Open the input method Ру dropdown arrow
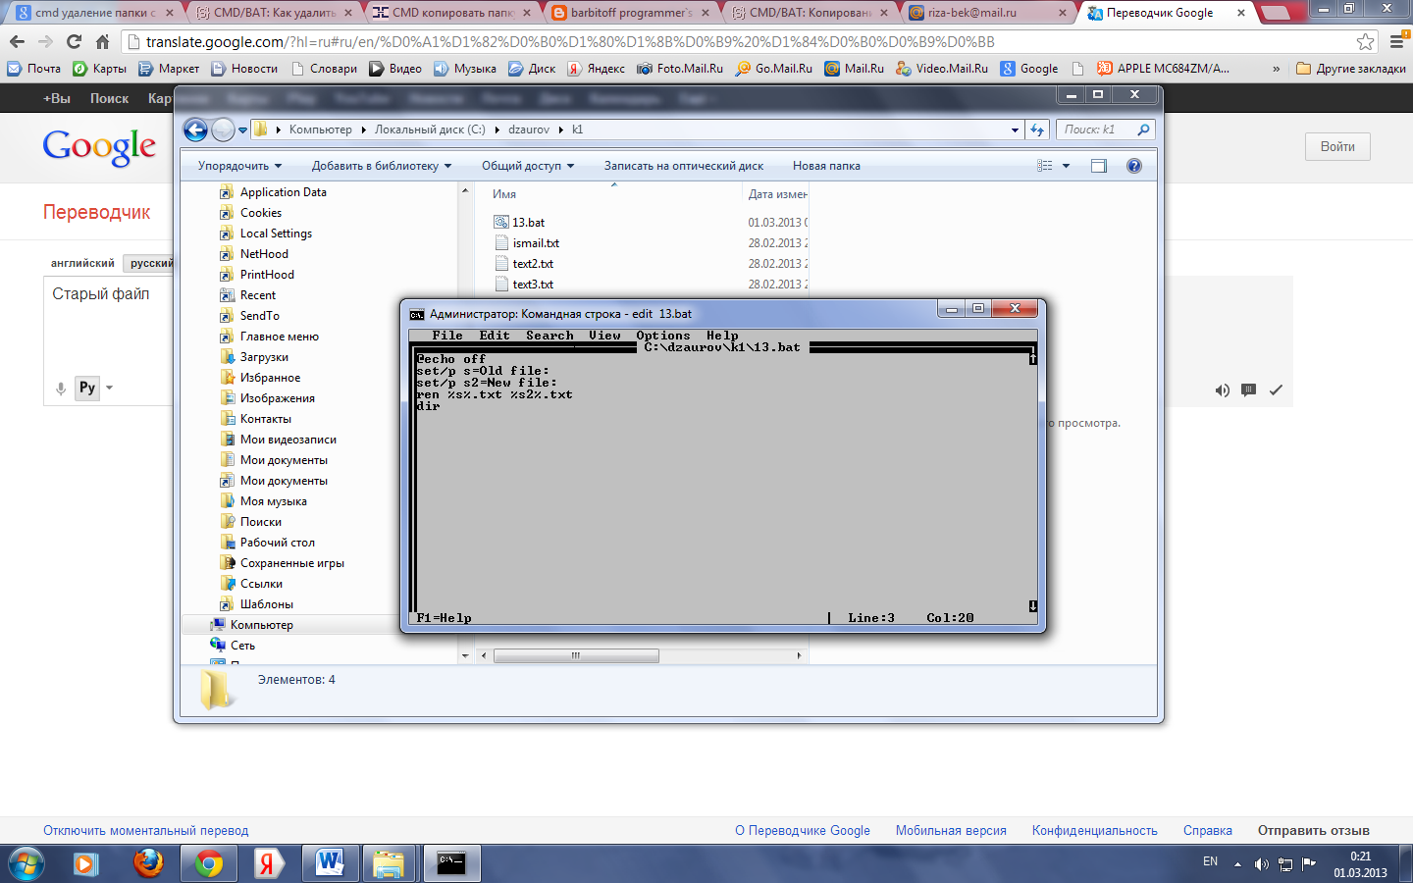This screenshot has width=1413, height=883. click(109, 388)
